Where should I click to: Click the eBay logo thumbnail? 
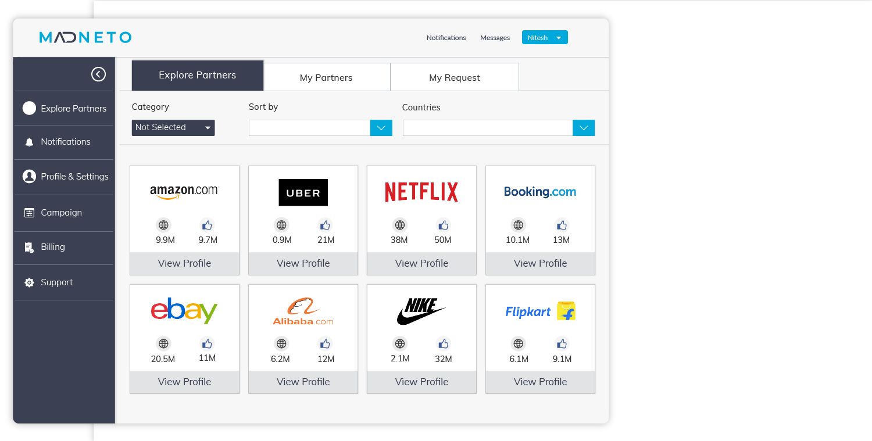click(184, 311)
